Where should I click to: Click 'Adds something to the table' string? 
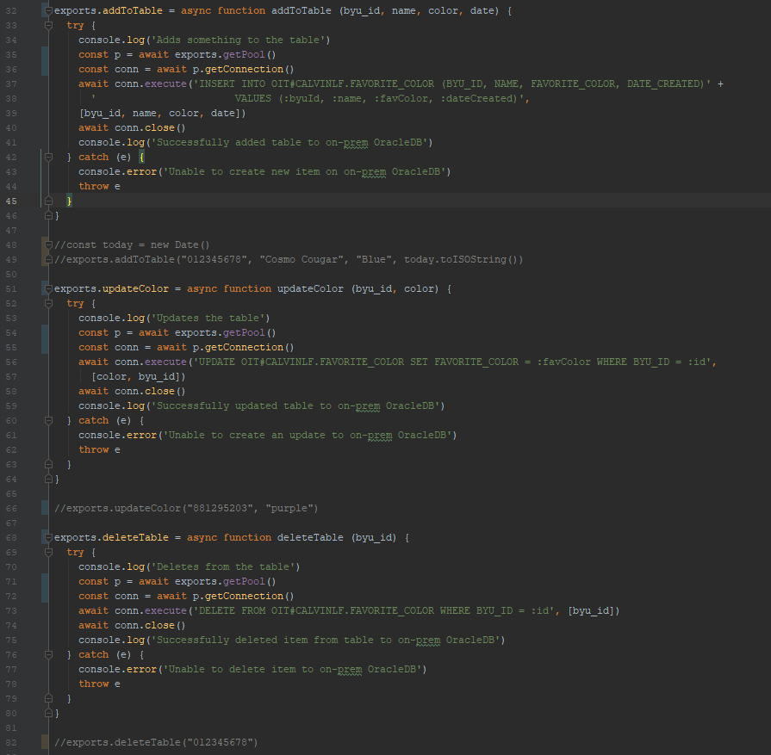pos(240,40)
